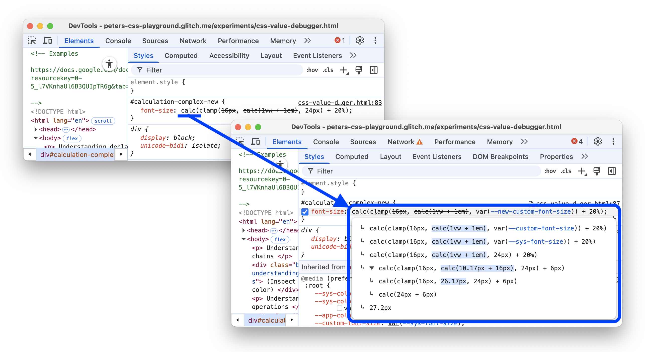Viewport: 645px width, 352px height.
Task: Click the flex badge on the body element
Action: coord(280,239)
